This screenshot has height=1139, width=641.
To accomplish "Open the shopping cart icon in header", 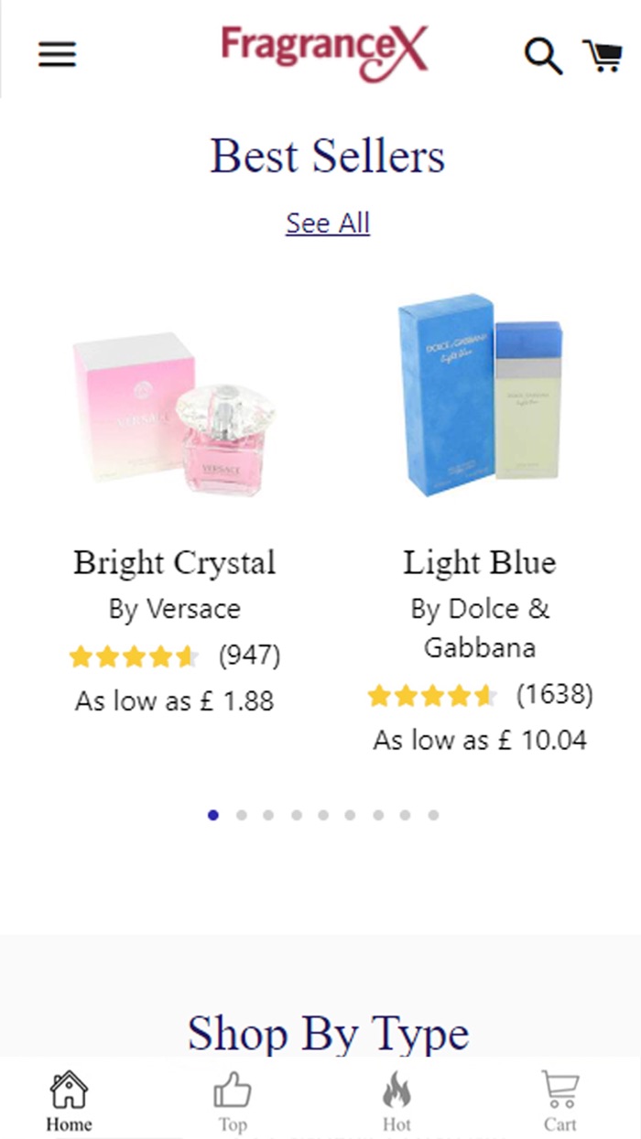I will [603, 55].
